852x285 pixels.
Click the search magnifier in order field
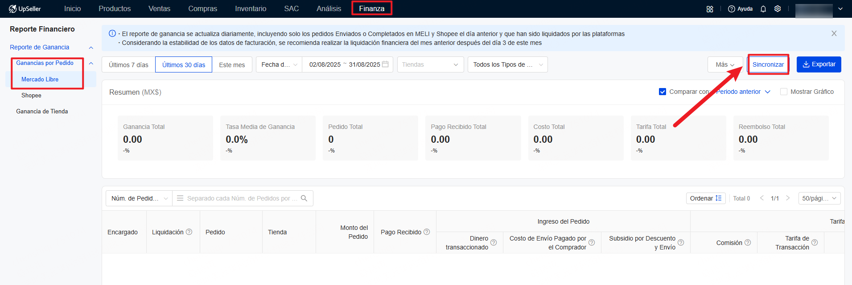pos(304,198)
